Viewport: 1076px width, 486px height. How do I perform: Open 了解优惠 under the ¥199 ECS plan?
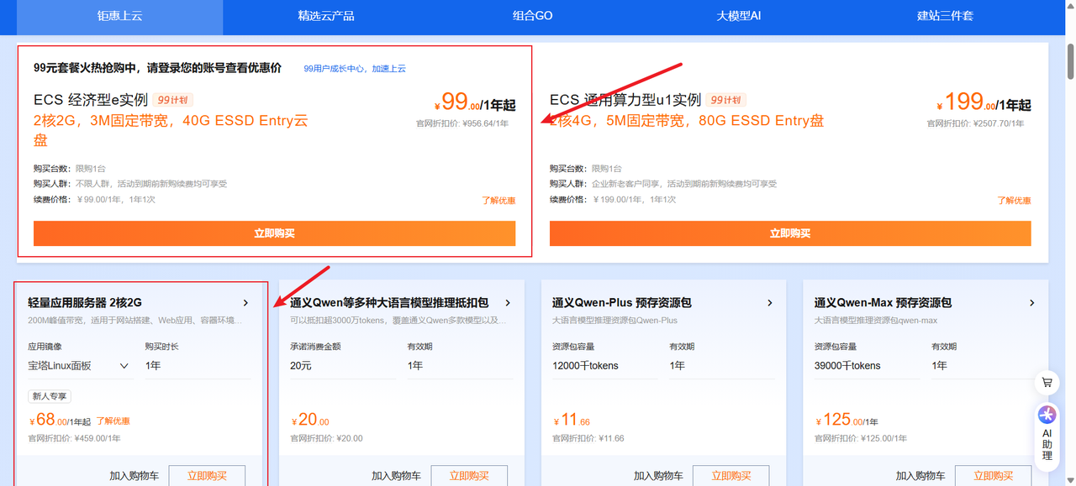pyautogui.click(x=1014, y=201)
